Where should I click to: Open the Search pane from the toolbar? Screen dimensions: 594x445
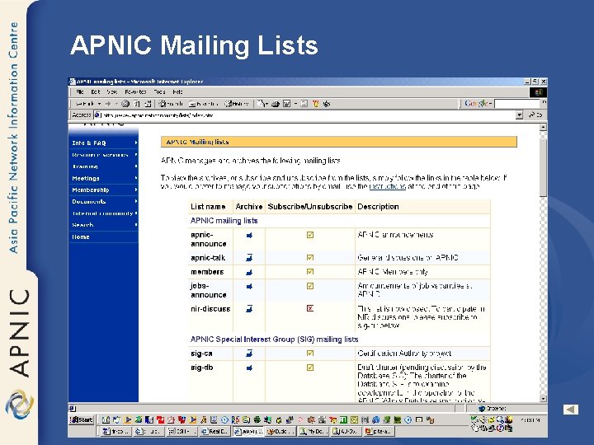click(x=171, y=104)
